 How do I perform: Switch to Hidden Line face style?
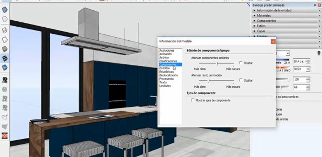(4, 40)
